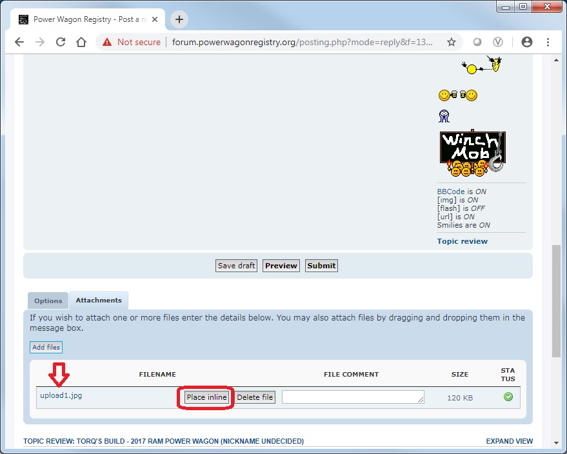Click the Not secure warning triangle
The image size is (567, 454).
[107, 42]
